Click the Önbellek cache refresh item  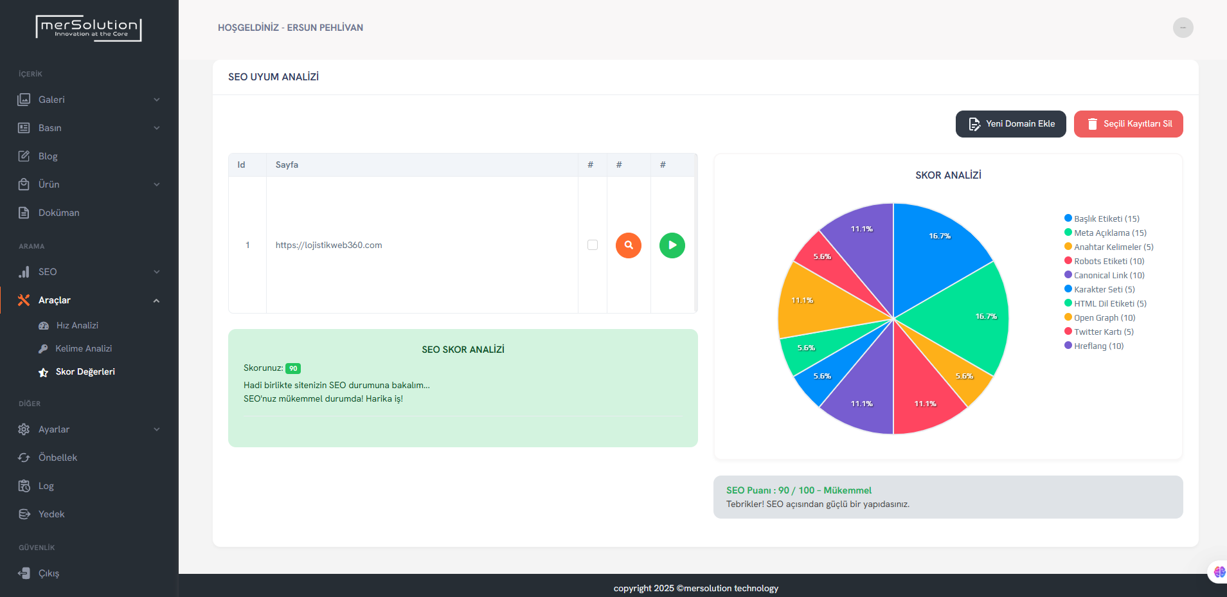57,458
